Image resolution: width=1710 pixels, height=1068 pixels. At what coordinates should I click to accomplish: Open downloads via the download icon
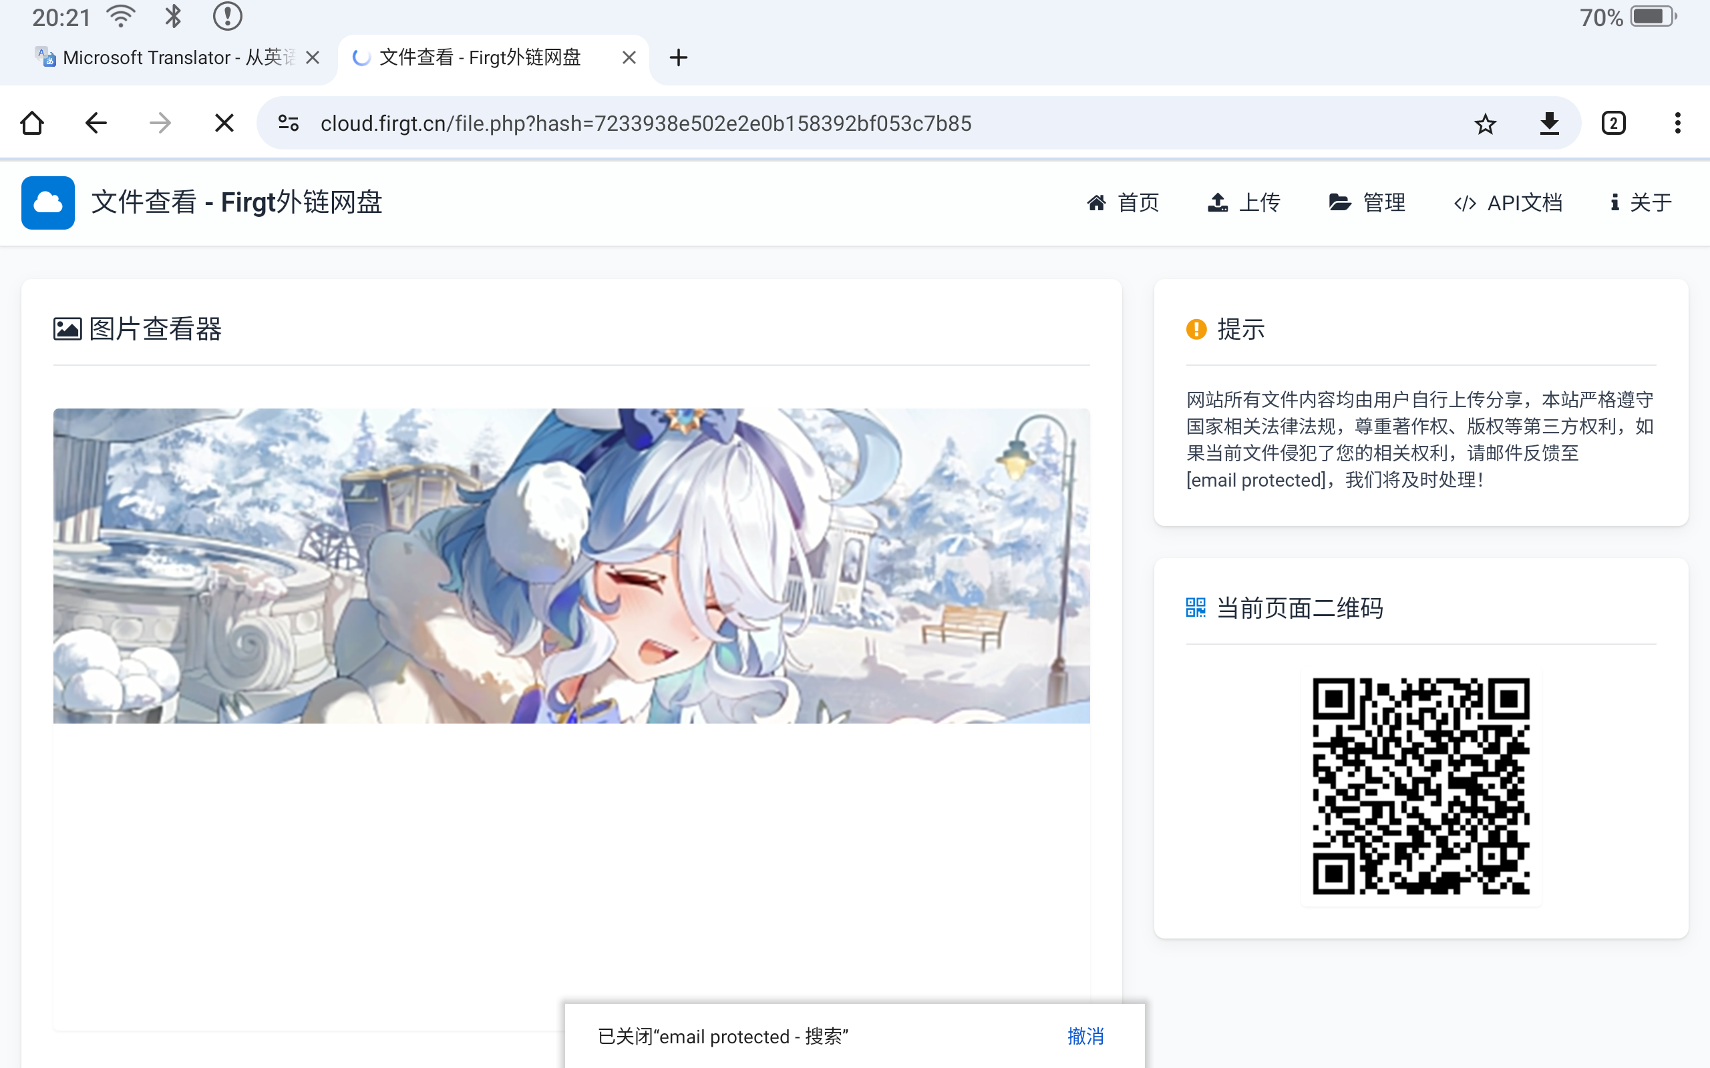point(1549,123)
